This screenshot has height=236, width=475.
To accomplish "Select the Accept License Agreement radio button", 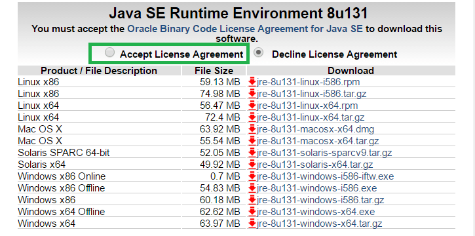I will pos(109,52).
